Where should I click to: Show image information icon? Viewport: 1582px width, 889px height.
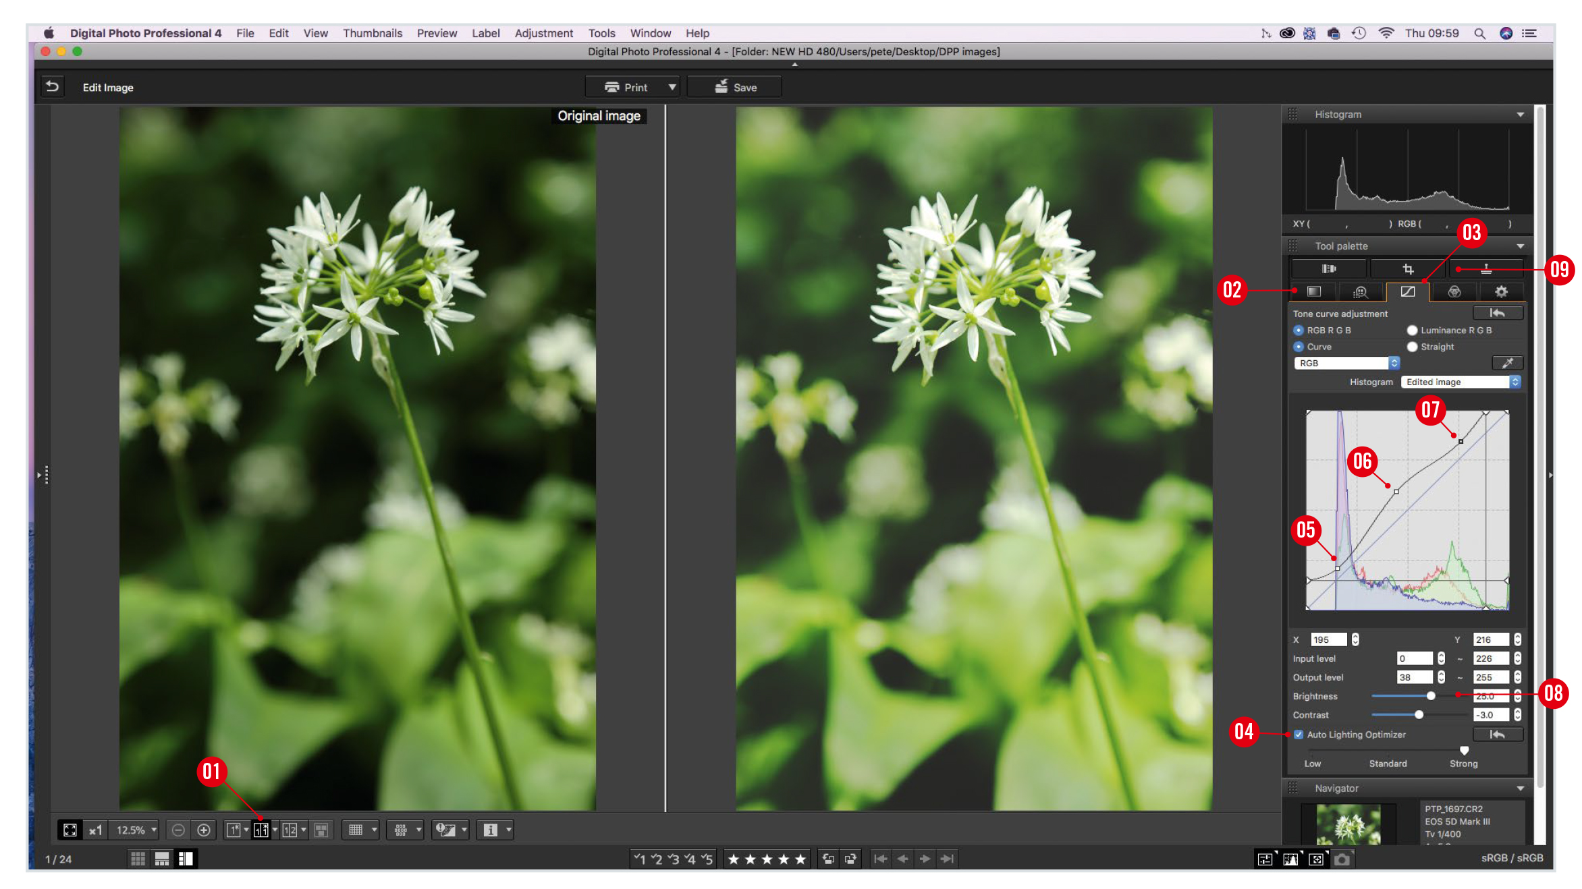pyautogui.click(x=490, y=830)
